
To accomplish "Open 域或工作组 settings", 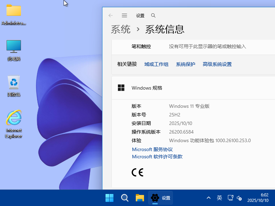I will [156, 64].
